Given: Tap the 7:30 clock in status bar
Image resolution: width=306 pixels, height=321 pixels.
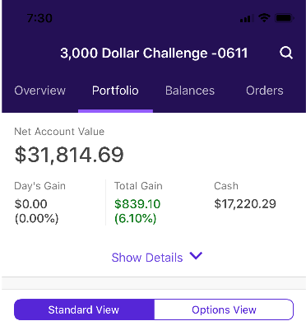Looking at the screenshot, I should pos(39,18).
